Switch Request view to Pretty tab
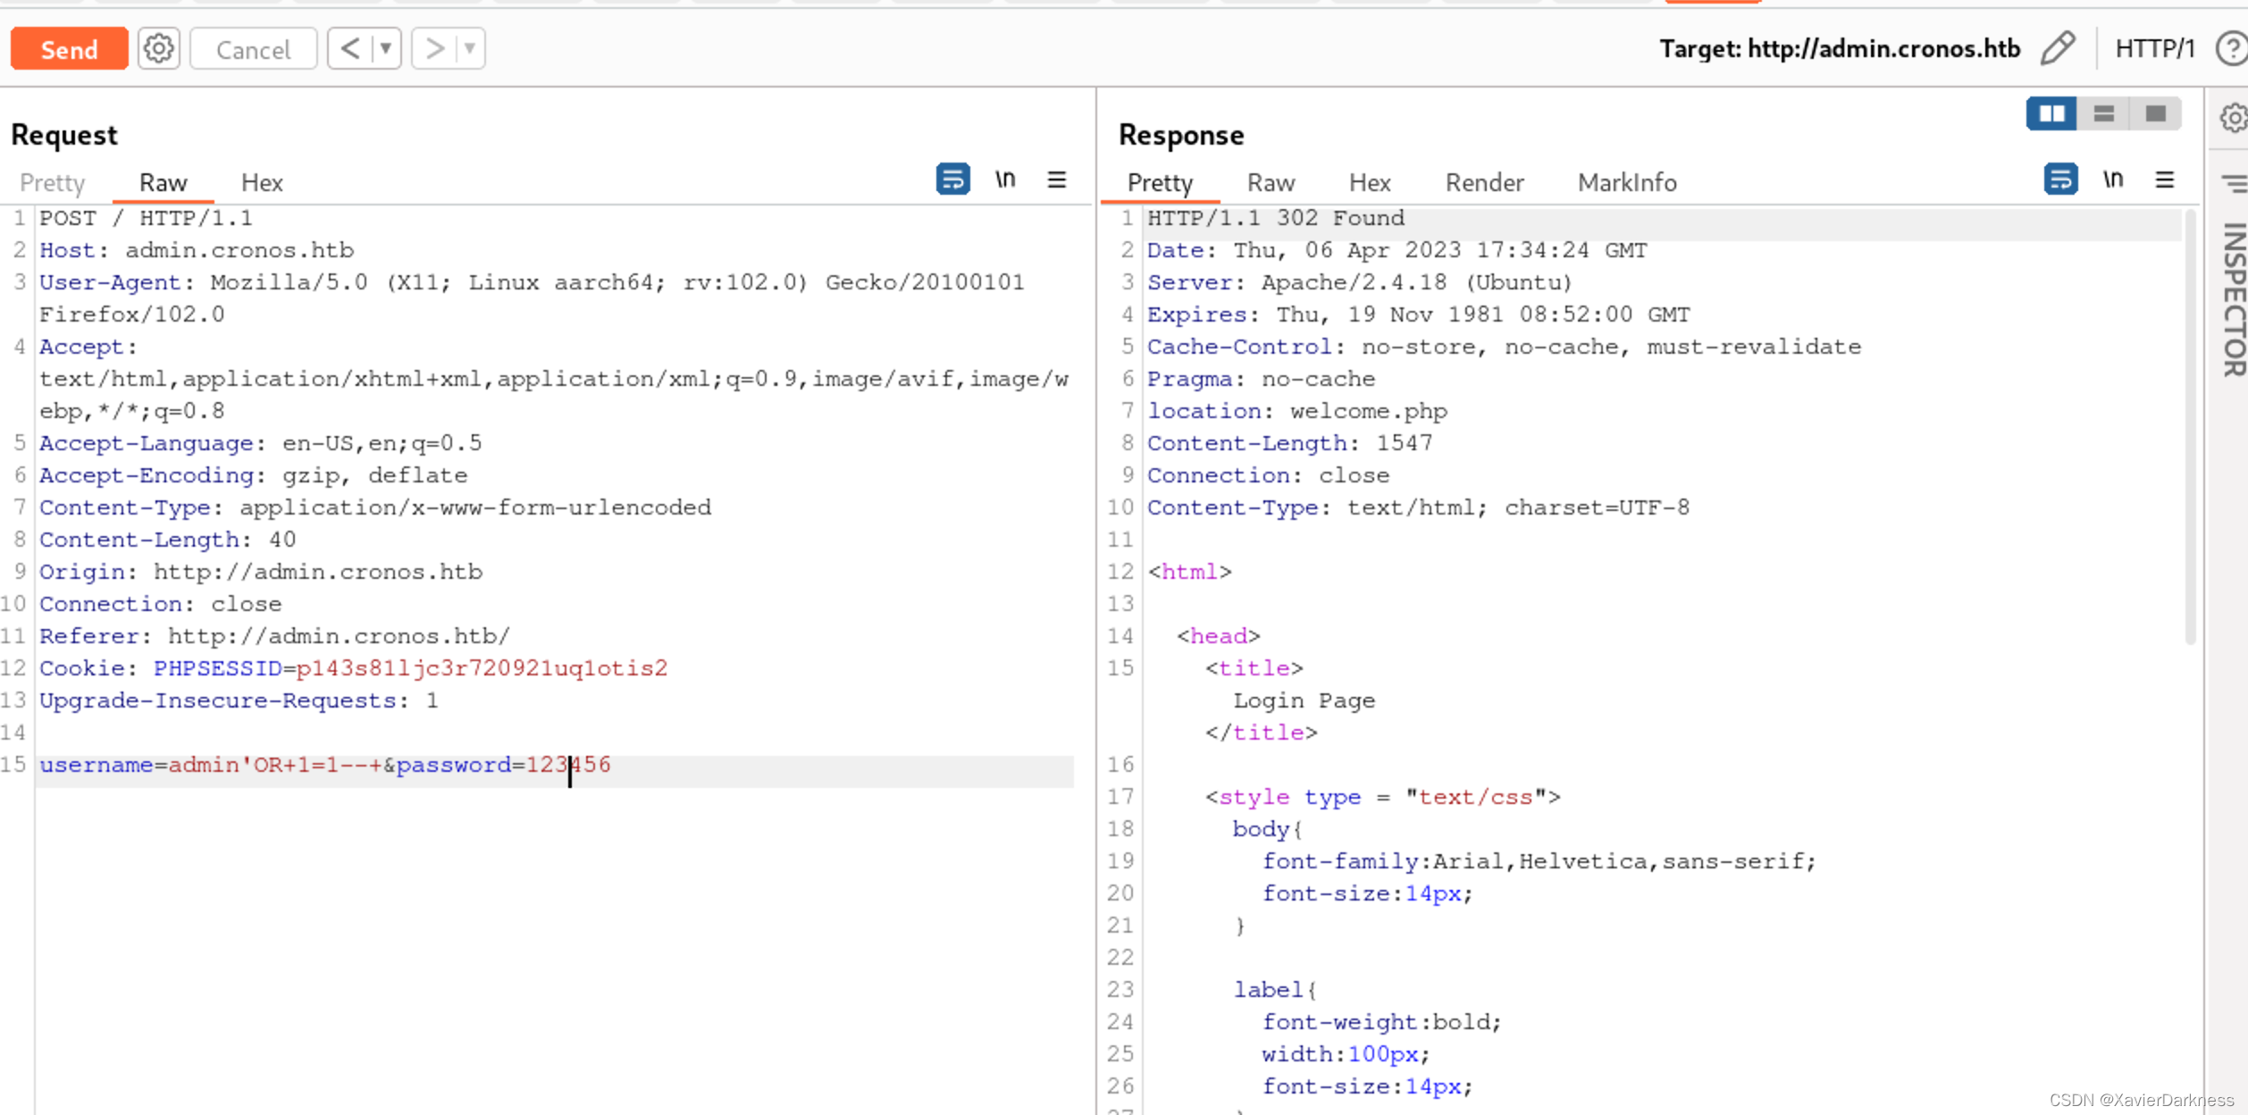This screenshot has height=1115, width=2248. pos(53,182)
